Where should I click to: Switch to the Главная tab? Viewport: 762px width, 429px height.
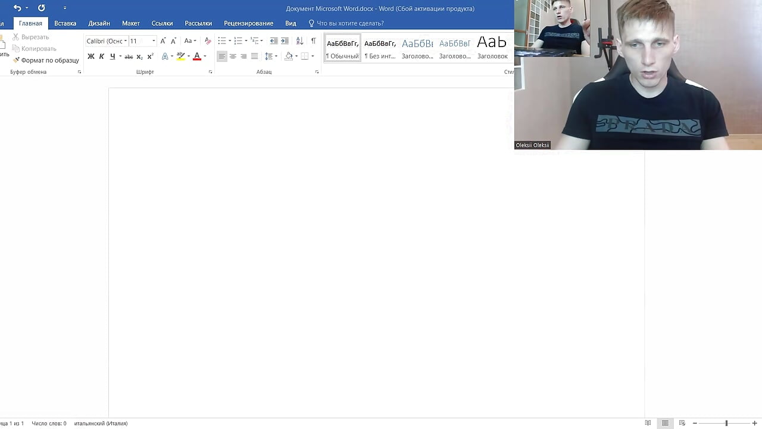(x=30, y=23)
